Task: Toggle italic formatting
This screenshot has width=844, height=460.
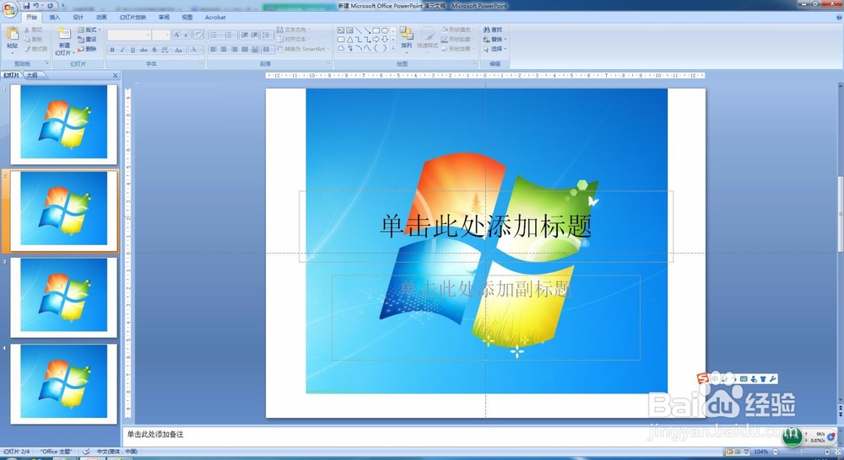Action: click(122, 50)
